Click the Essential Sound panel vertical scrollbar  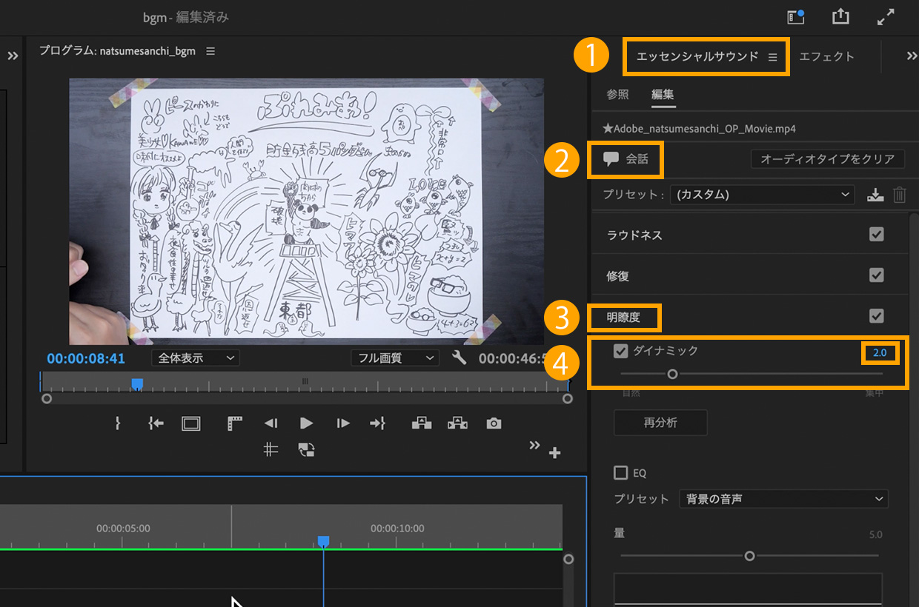click(912, 411)
